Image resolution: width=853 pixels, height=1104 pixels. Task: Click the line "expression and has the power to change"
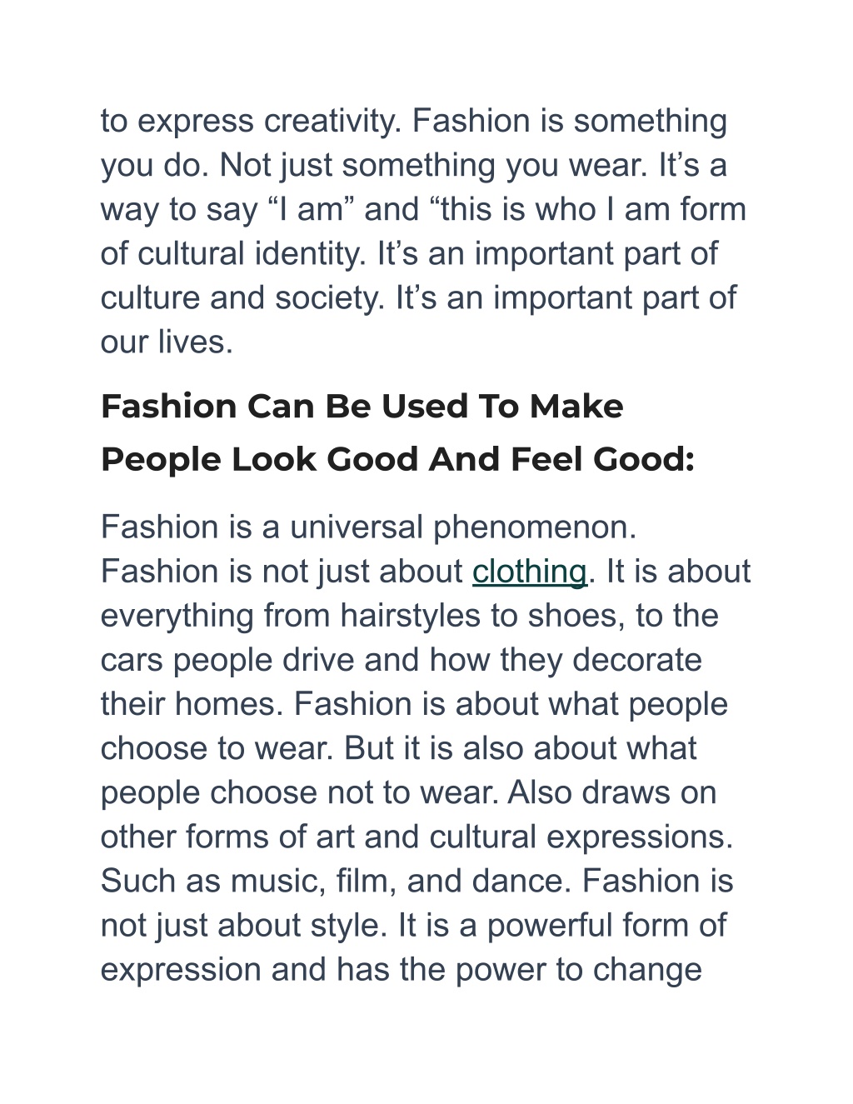click(402, 969)
